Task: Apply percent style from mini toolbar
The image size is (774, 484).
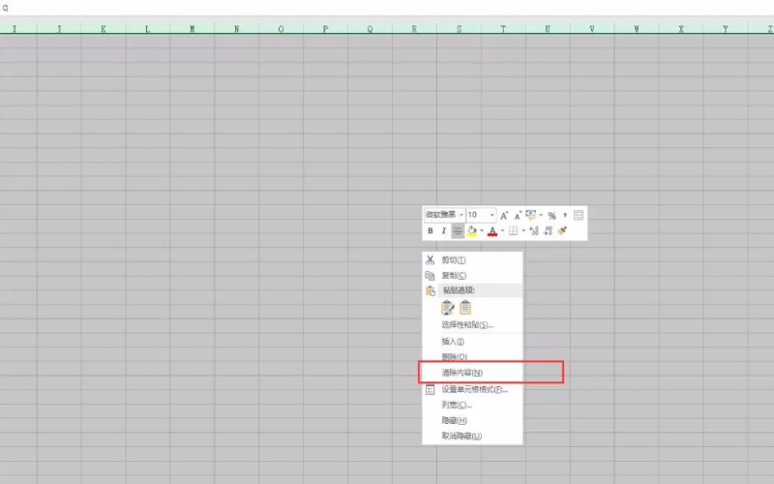Action: [x=551, y=215]
